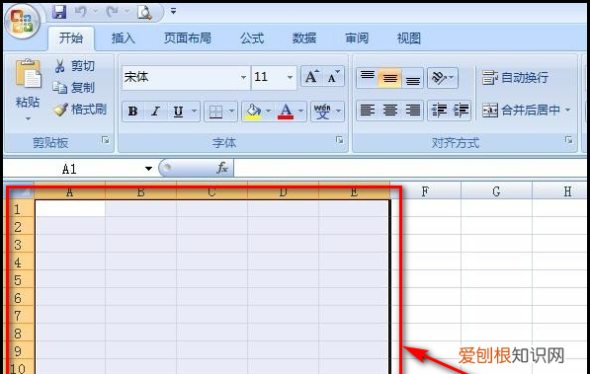Open the 剪贴板 pane launcher
Image resolution: width=590 pixels, height=374 pixels.
pyautogui.click(x=106, y=140)
